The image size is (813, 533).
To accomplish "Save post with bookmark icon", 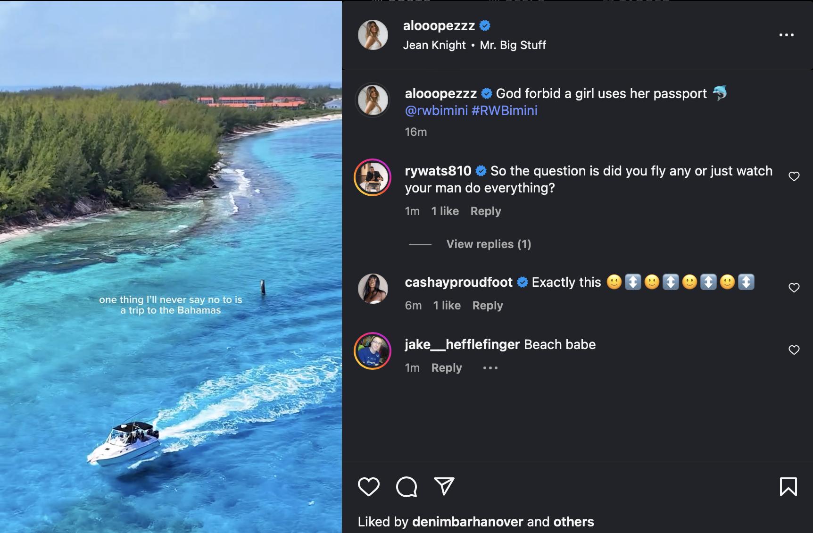I will pos(788,487).
